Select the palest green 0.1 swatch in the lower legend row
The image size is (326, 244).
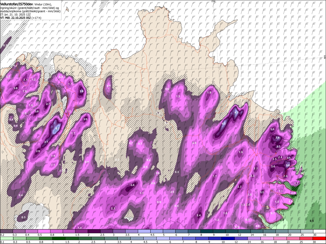[7, 238]
